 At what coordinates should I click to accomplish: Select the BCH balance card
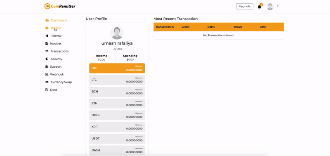point(117,92)
